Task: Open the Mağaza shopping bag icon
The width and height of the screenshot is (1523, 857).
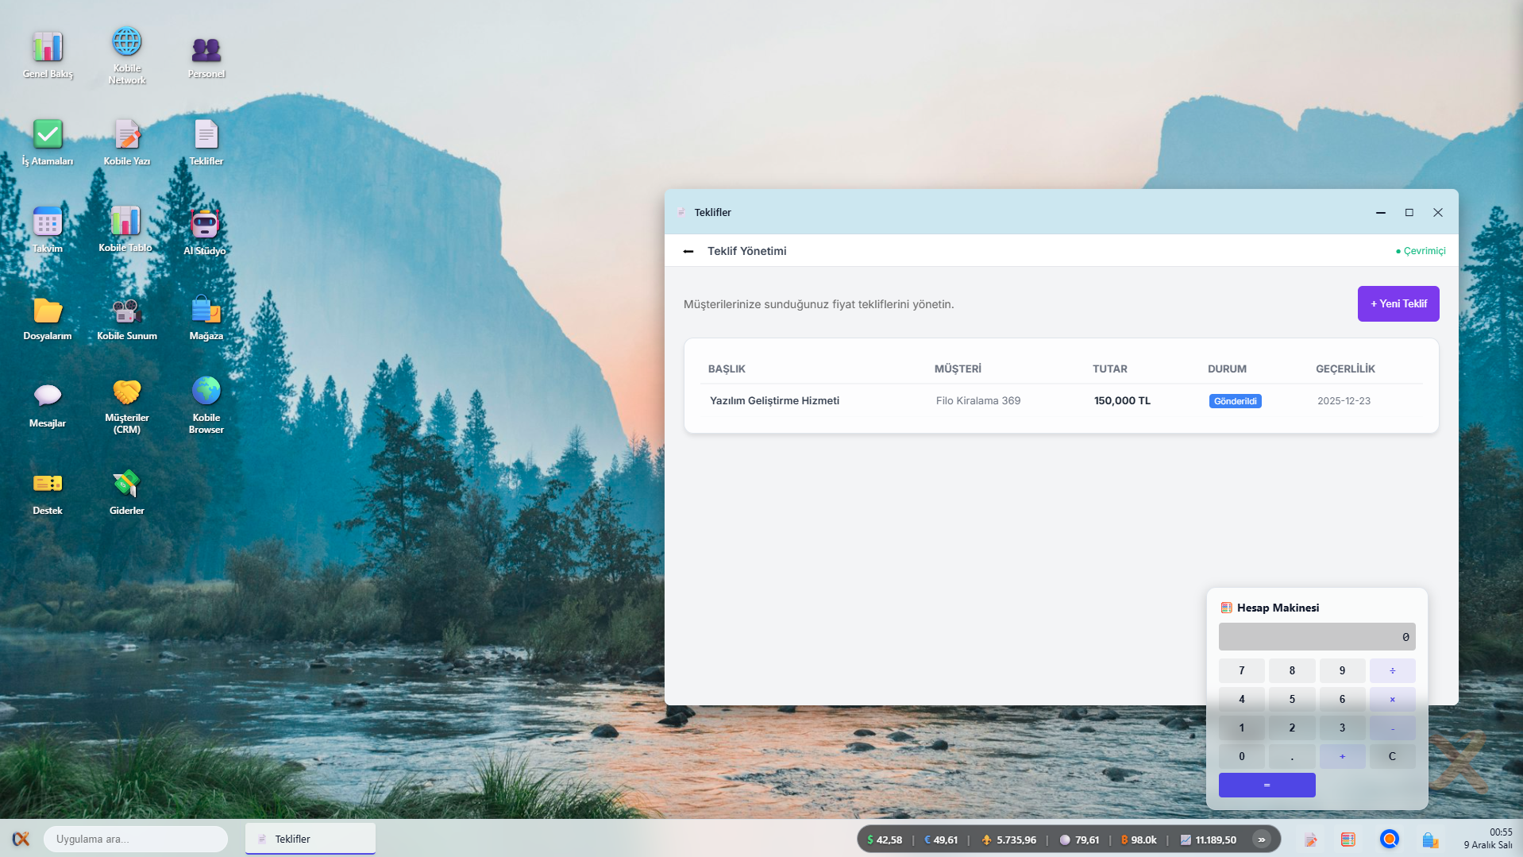Action: (206, 310)
